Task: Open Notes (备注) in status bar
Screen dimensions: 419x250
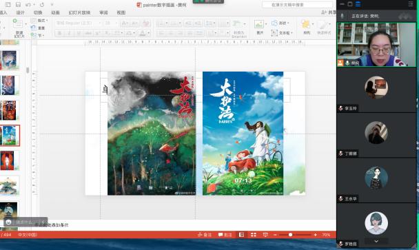Action: tap(205, 235)
